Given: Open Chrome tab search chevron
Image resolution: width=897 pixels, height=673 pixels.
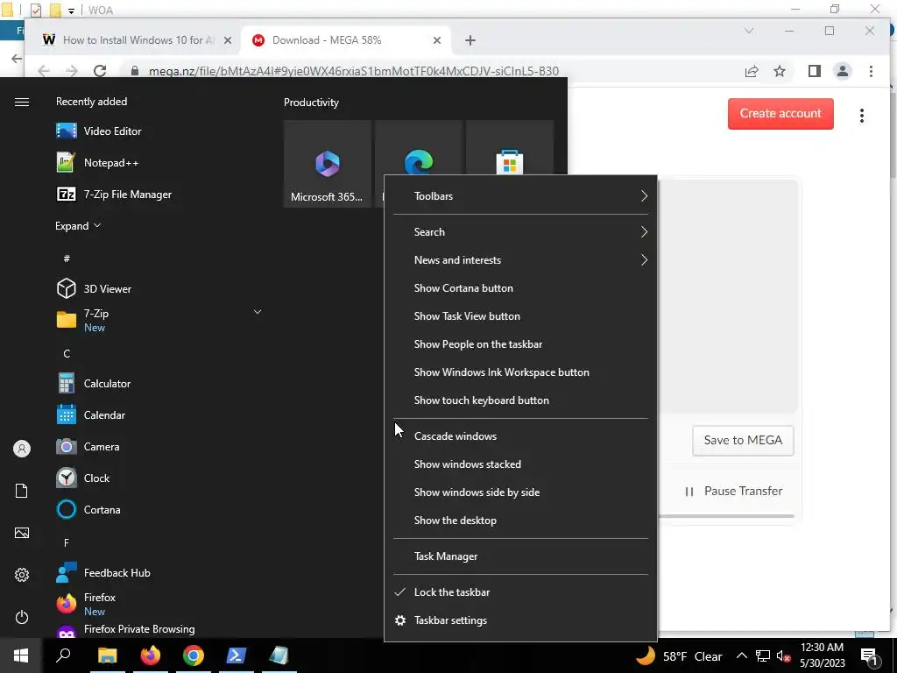Looking at the screenshot, I should point(748,31).
